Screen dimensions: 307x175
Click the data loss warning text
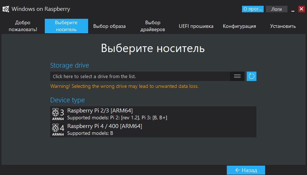pos(125,86)
